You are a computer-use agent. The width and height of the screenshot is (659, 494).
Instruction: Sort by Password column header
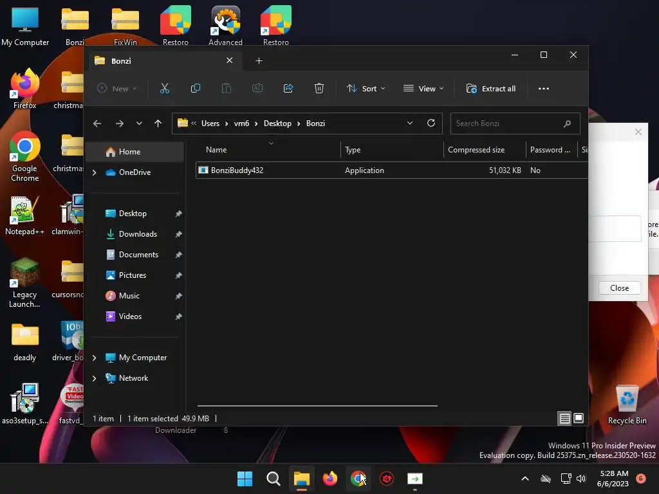[x=552, y=149]
